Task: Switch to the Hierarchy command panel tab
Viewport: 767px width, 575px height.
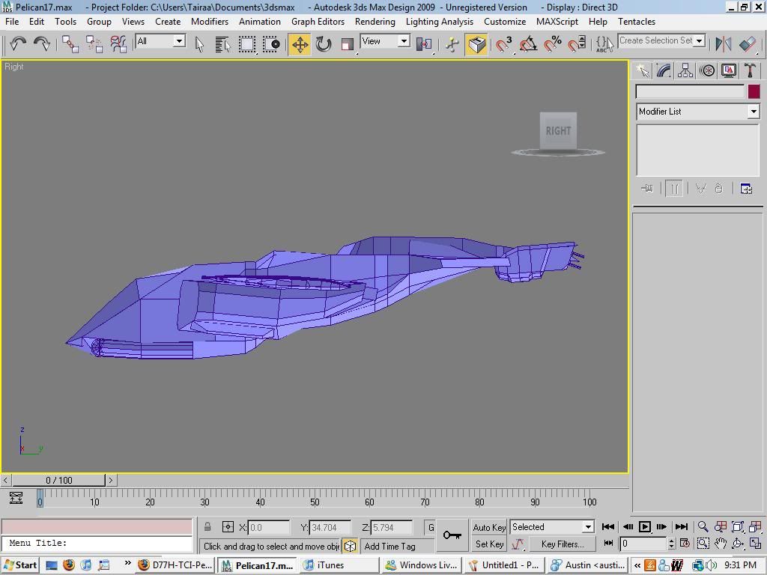Action: pos(685,71)
